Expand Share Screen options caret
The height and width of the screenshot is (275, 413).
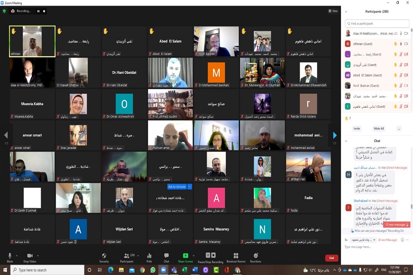point(194,256)
